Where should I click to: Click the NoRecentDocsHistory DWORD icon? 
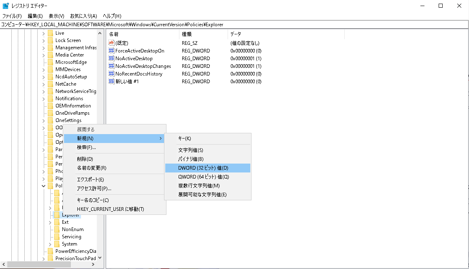click(111, 74)
